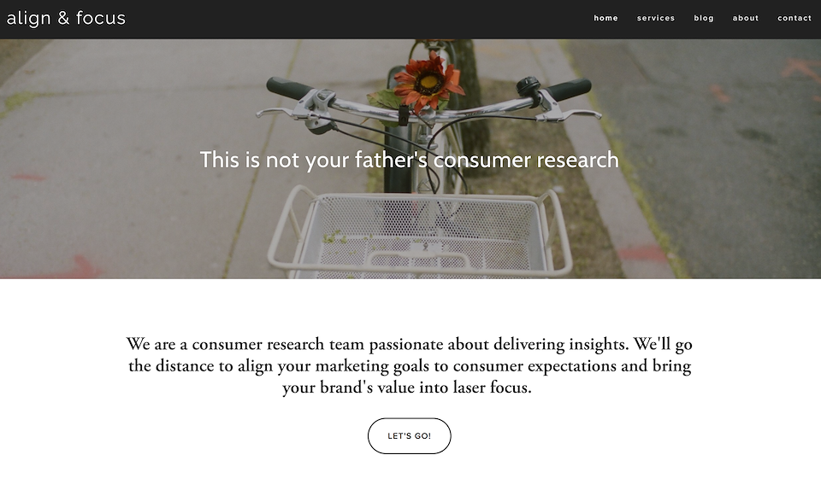Image resolution: width=821 pixels, height=484 pixels.
Task: Go to the services page
Action: point(656,18)
